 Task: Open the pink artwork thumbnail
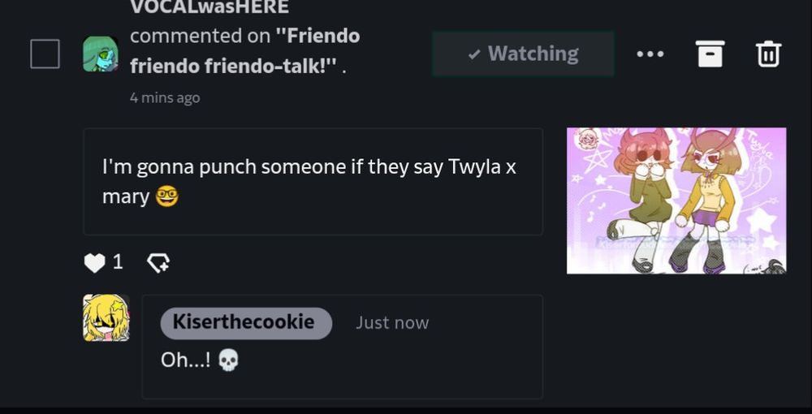tap(676, 201)
